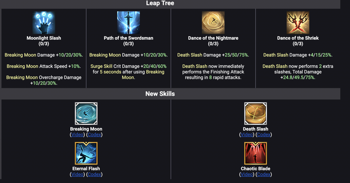Open the Death Slash Codex link
The image size is (350, 183).
coord(264,135)
